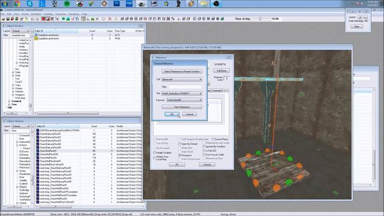Click the Time of day slider
384x216 pixels.
coord(260,19)
